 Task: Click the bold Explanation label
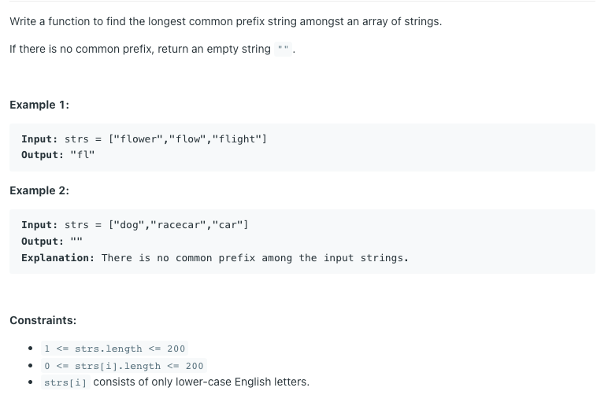click(57, 257)
